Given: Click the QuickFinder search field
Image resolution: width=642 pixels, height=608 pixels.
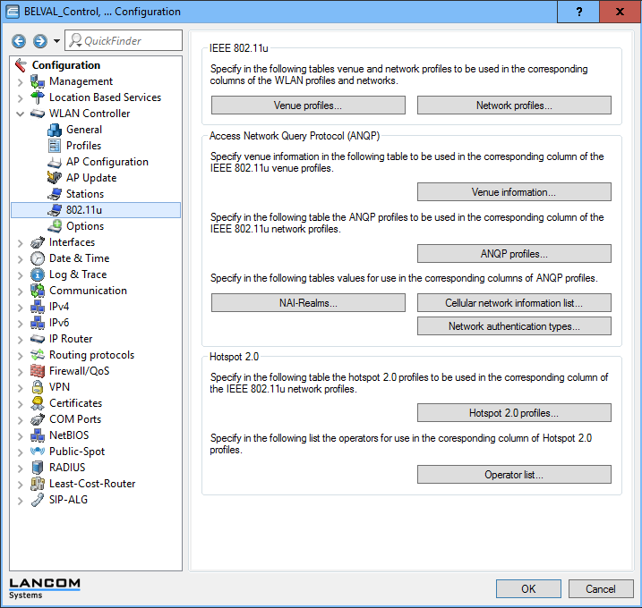Looking at the screenshot, I should click(124, 40).
